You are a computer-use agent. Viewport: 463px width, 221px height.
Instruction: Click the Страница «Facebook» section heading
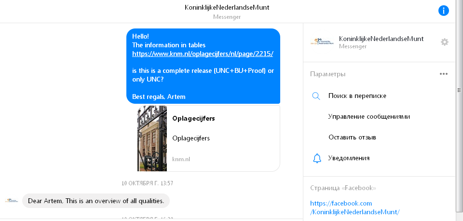click(x=343, y=188)
